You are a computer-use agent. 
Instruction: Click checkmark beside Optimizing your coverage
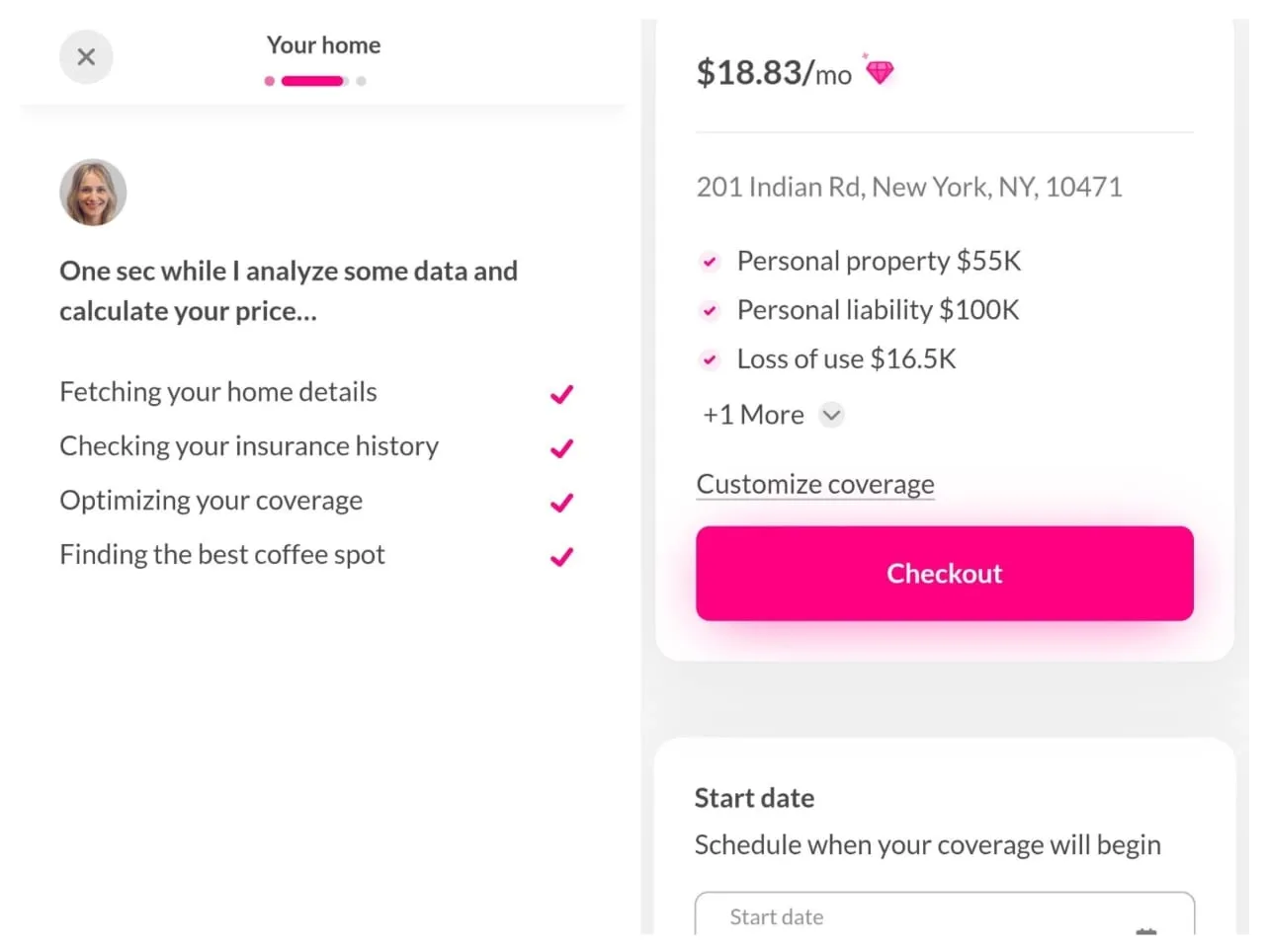click(561, 503)
